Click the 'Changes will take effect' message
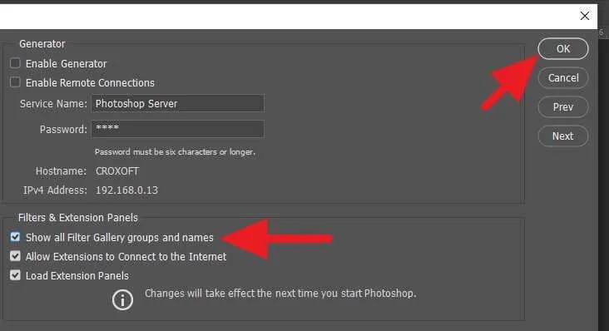609x331 pixels. point(280,294)
